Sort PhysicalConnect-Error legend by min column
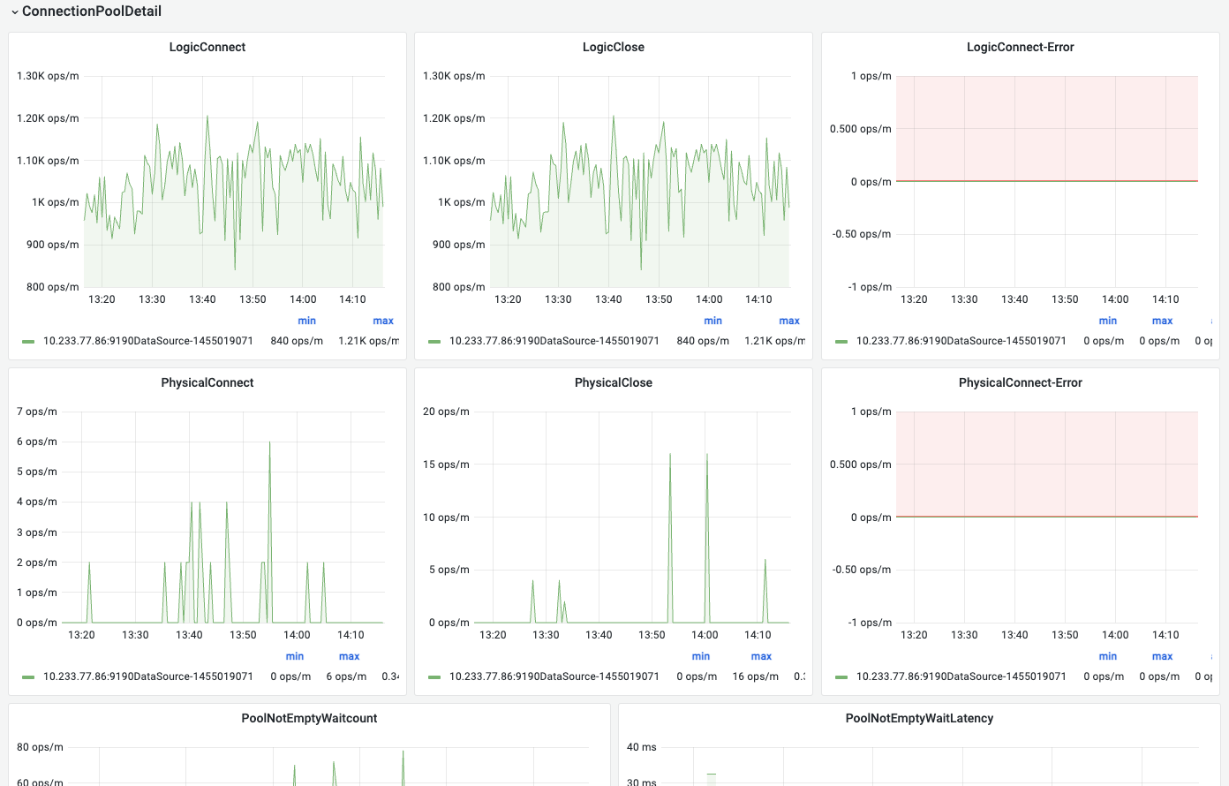The height and width of the screenshot is (786, 1229). pos(1108,656)
